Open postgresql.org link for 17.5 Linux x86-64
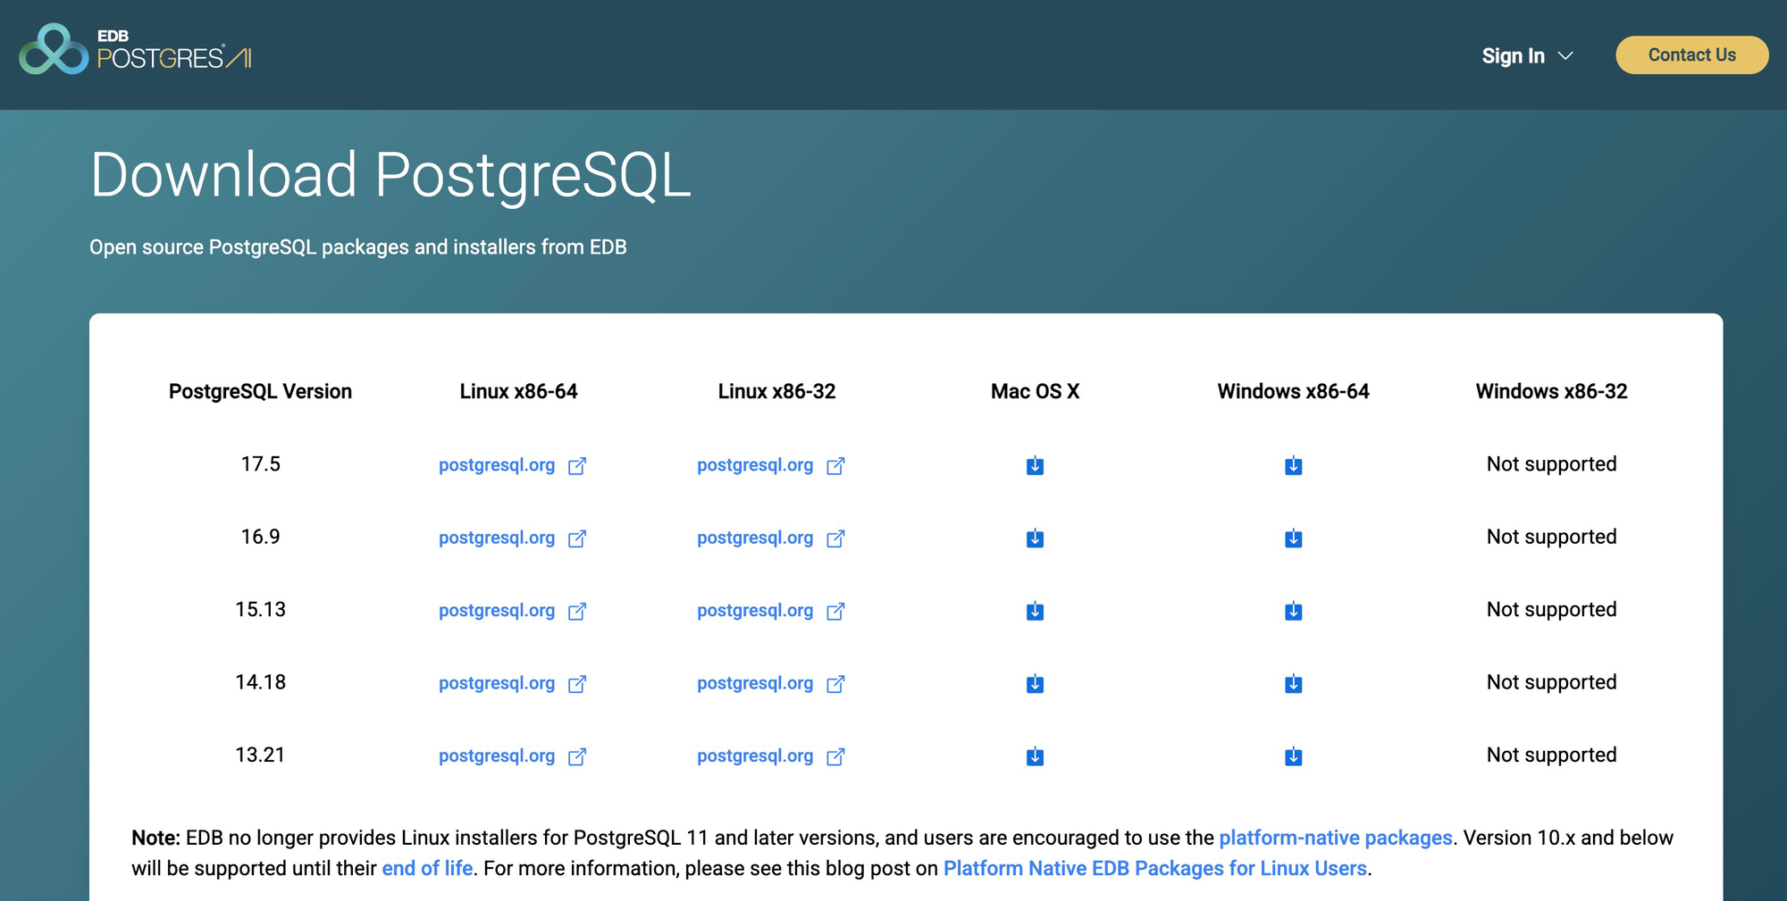The height and width of the screenshot is (901, 1787). click(512, 465)
